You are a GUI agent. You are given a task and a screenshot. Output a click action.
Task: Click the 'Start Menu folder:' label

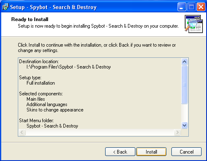coord(36,121)
